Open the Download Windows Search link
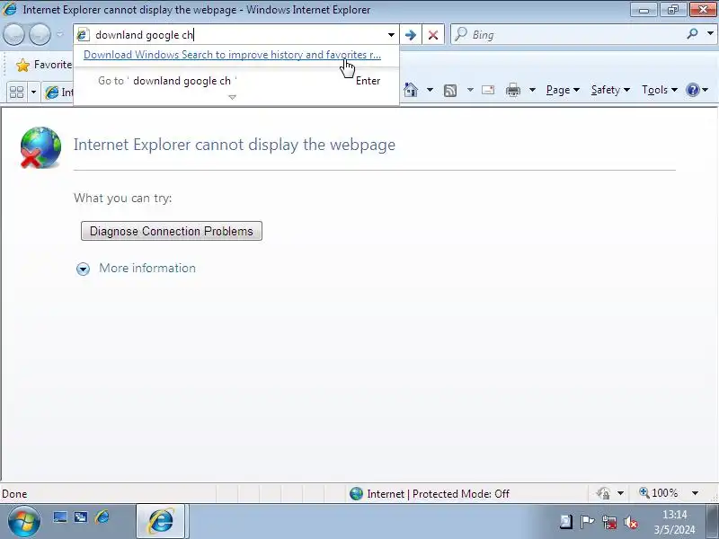The width and height of the screenshot is (719, 539). click(x=232, y=55)
